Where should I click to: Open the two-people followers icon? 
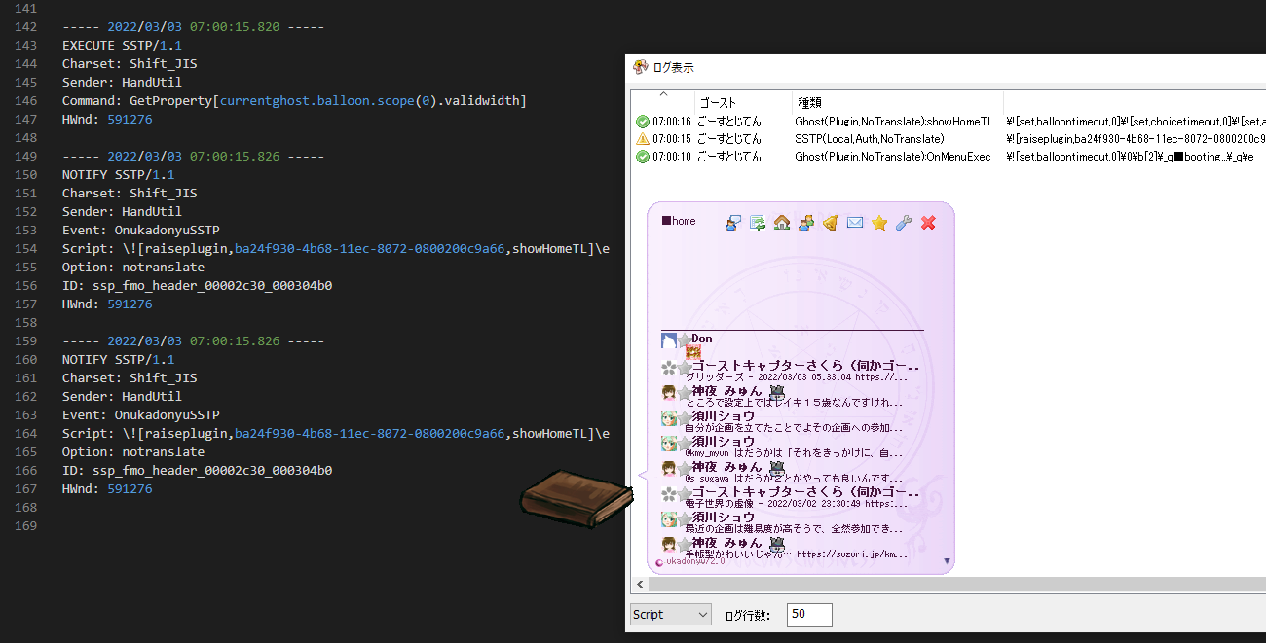pos(806,223)
